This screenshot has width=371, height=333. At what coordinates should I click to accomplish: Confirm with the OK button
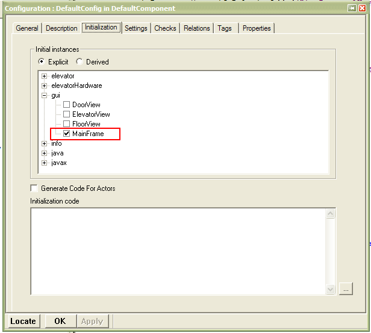(60, 321)
